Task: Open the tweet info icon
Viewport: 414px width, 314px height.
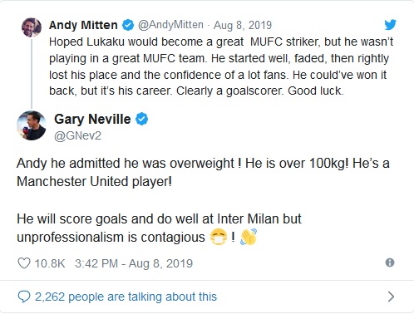Action: point(390,262)
